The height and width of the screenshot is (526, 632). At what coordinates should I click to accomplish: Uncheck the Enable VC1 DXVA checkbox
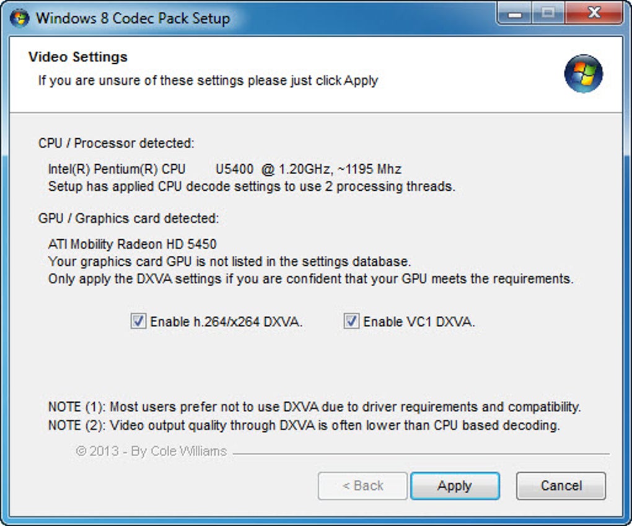351,322
